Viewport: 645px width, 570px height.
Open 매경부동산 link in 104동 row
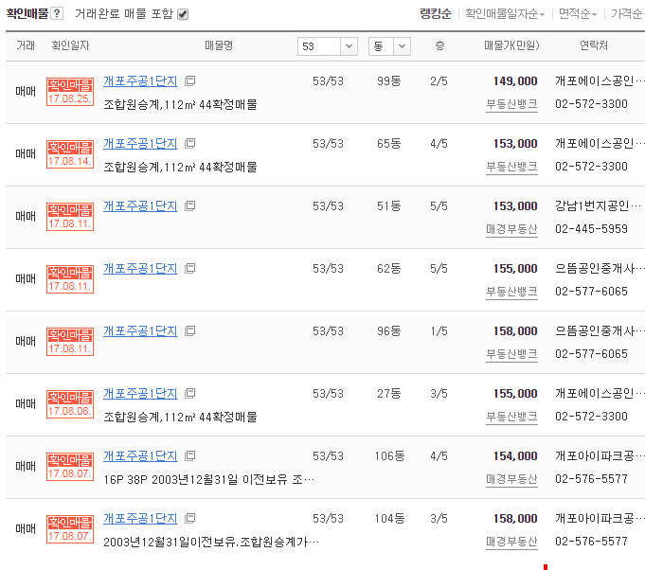pos(511,542)
